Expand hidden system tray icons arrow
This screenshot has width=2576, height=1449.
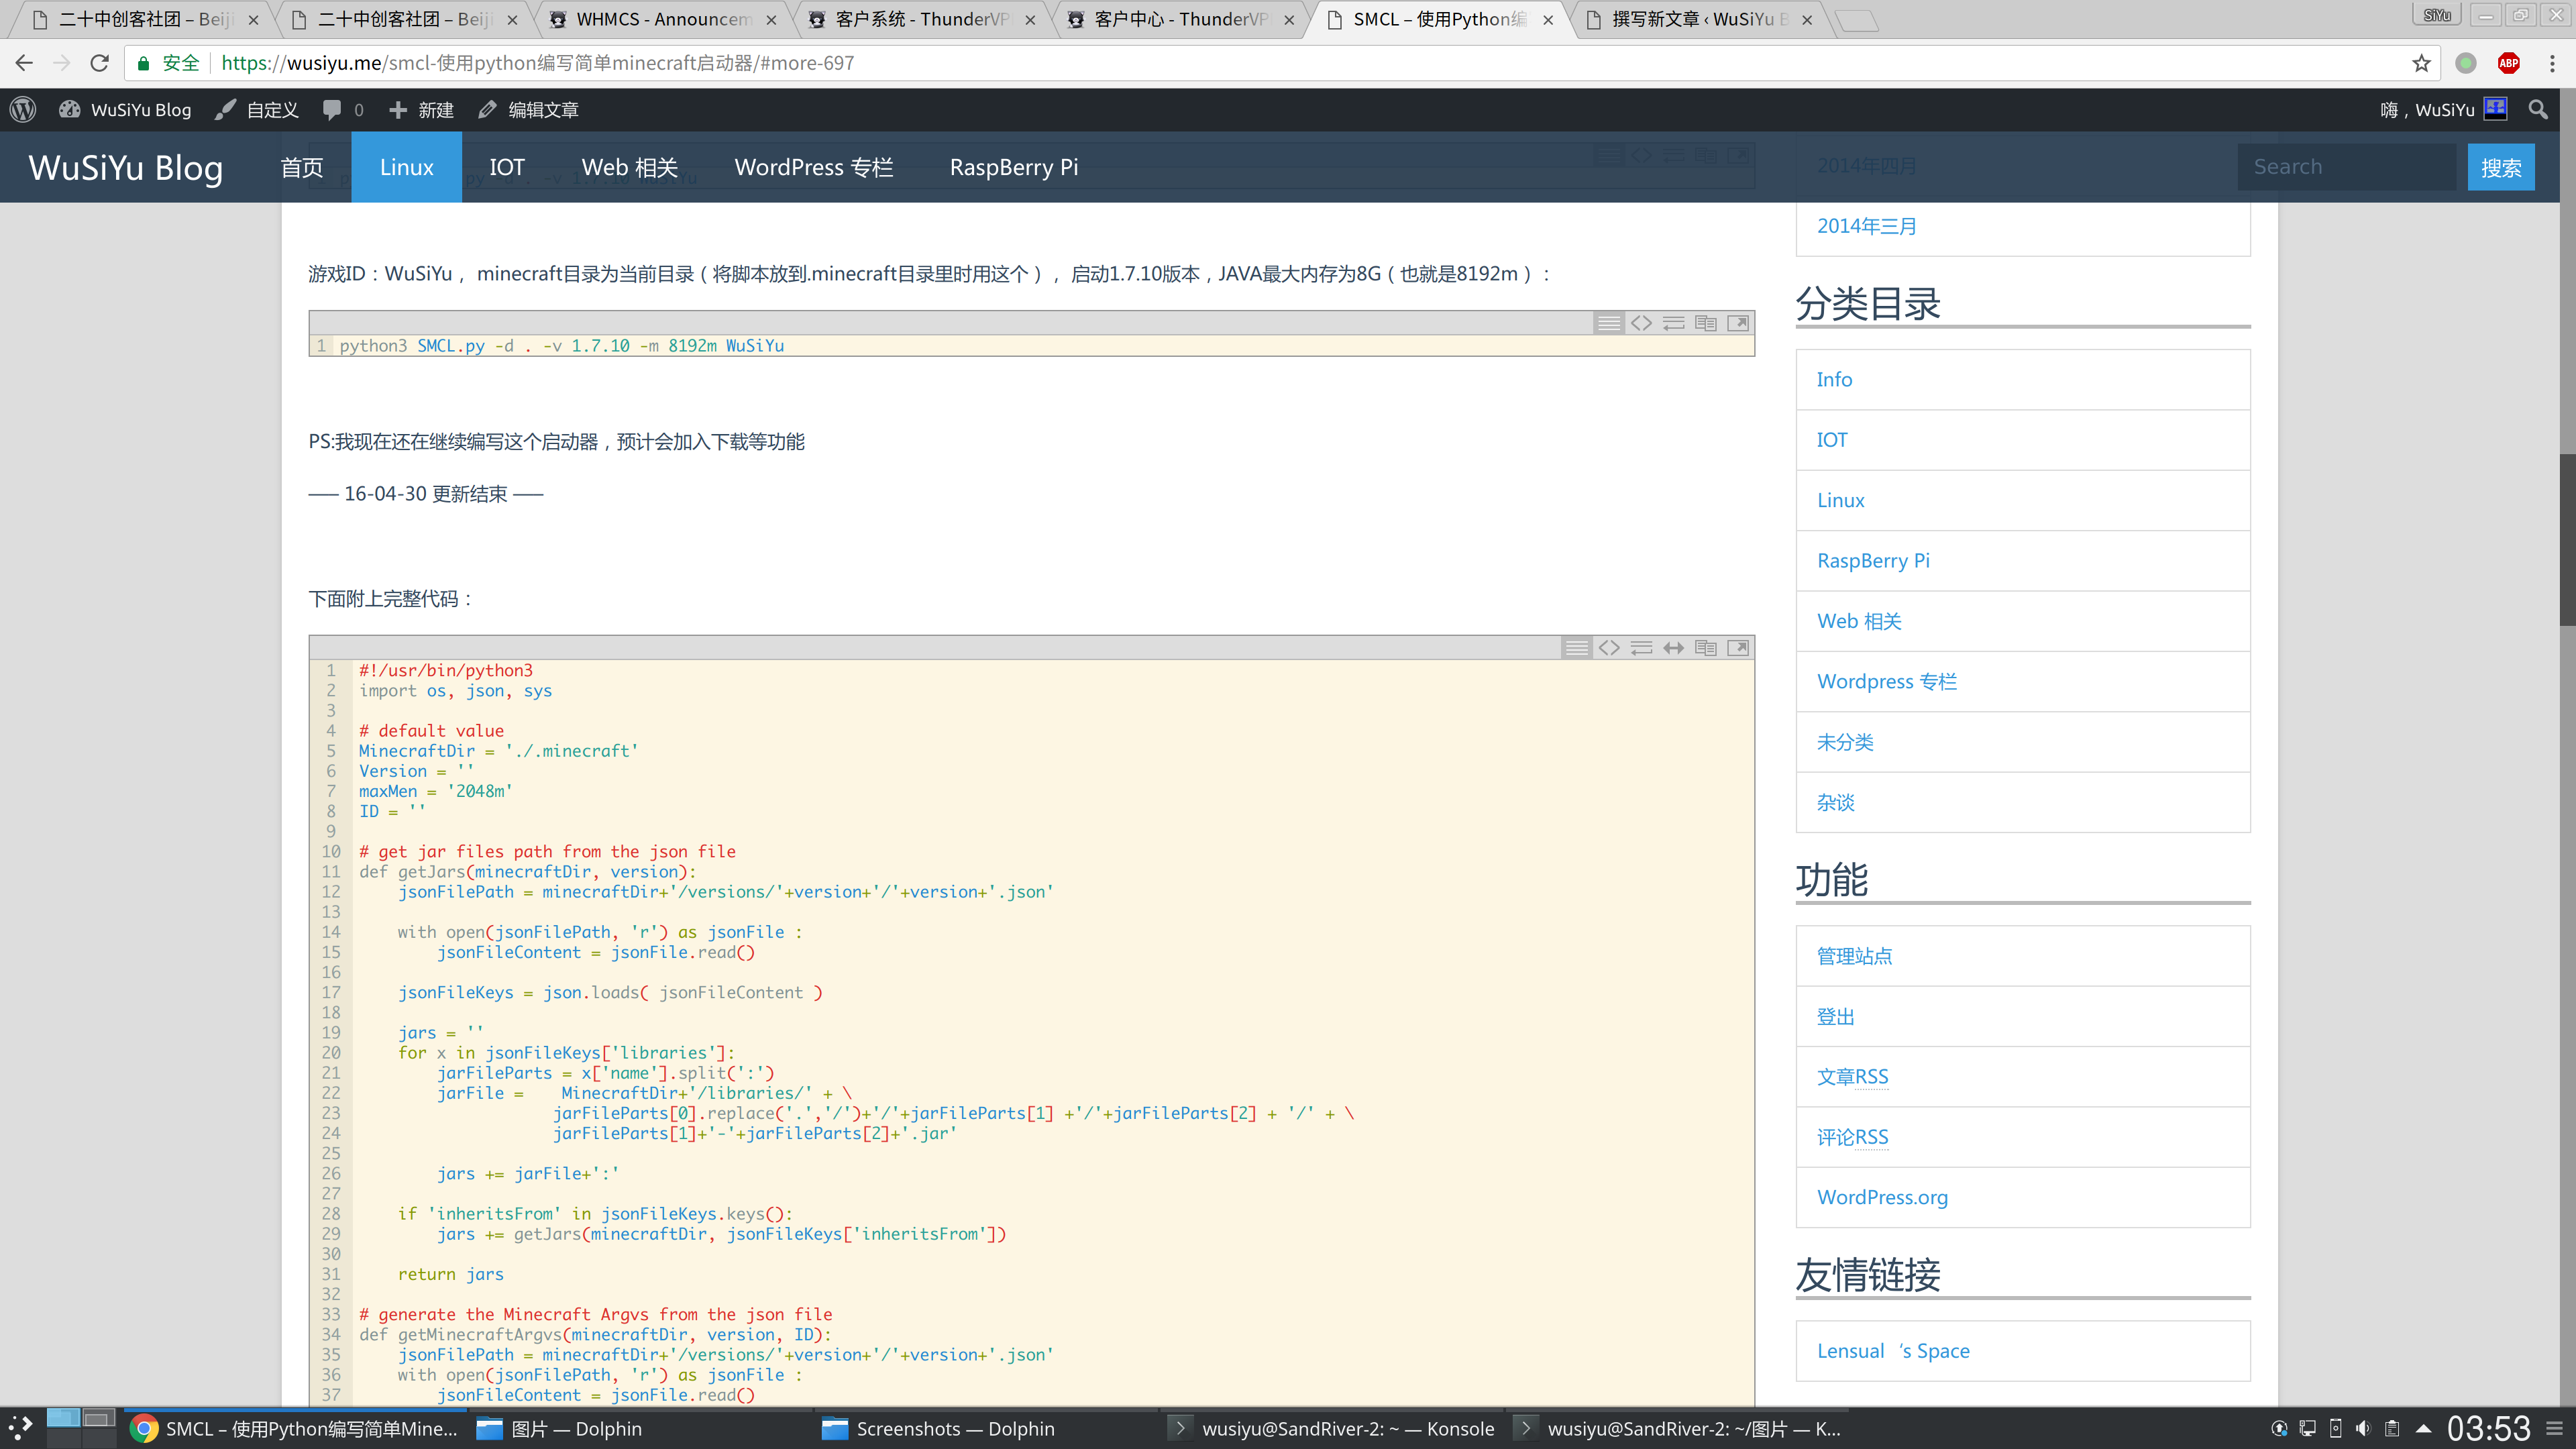click(2422, 1428)
